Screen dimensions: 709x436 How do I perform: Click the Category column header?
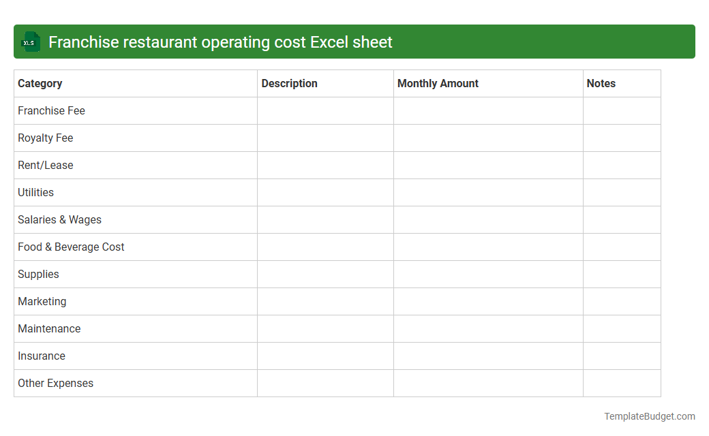[x=40, y=83]
